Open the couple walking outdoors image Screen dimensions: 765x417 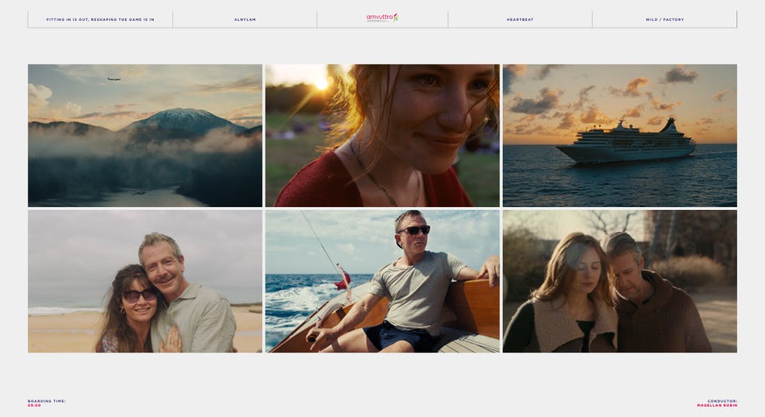tap(620, 281)
